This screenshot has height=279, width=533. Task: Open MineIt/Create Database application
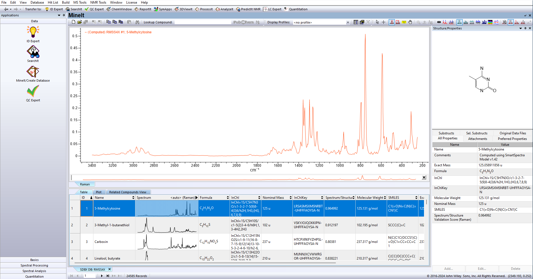coord(33,72)
